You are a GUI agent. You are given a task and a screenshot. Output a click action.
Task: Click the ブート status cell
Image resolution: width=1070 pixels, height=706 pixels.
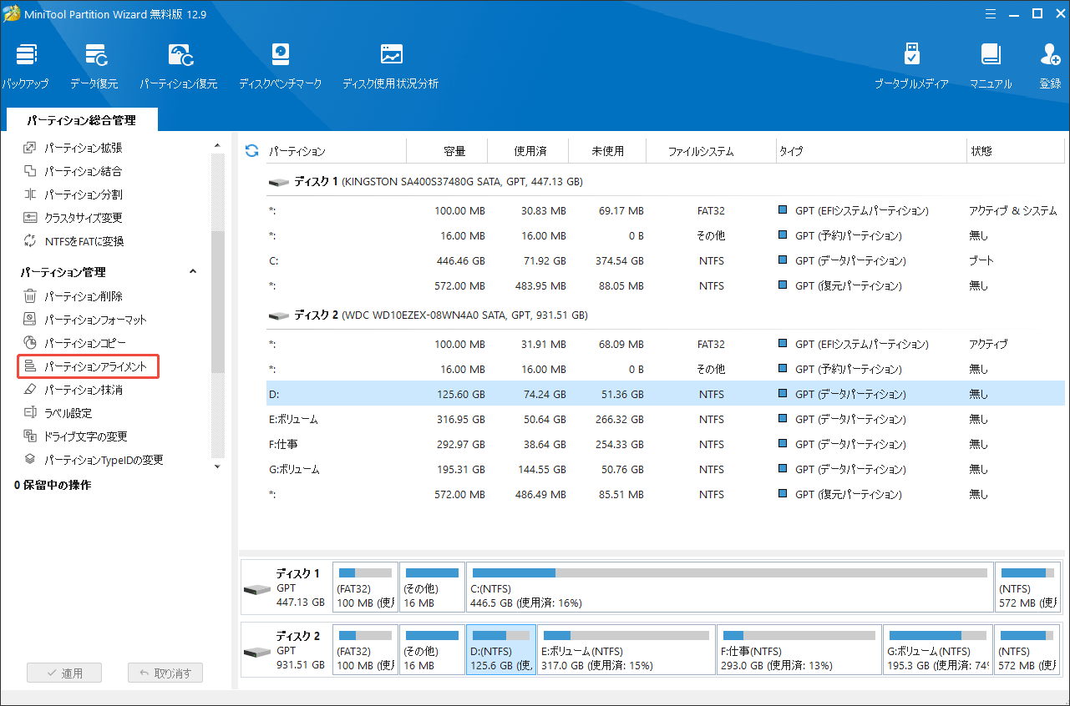click(981, 260)
